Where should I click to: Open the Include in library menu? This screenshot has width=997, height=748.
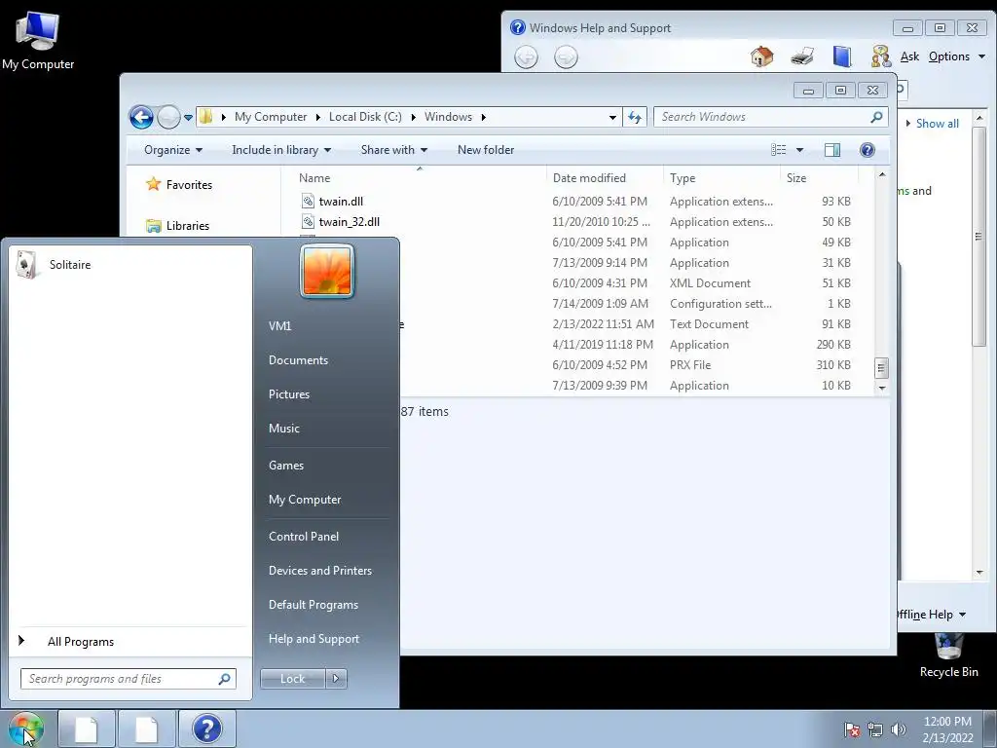click(x=281, y=150)
